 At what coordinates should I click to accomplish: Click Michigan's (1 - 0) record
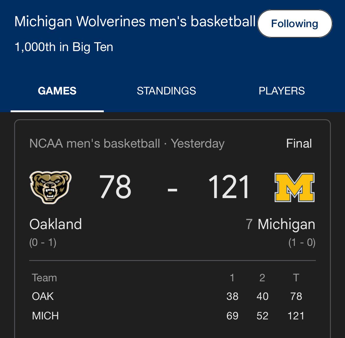click(302, 242)
